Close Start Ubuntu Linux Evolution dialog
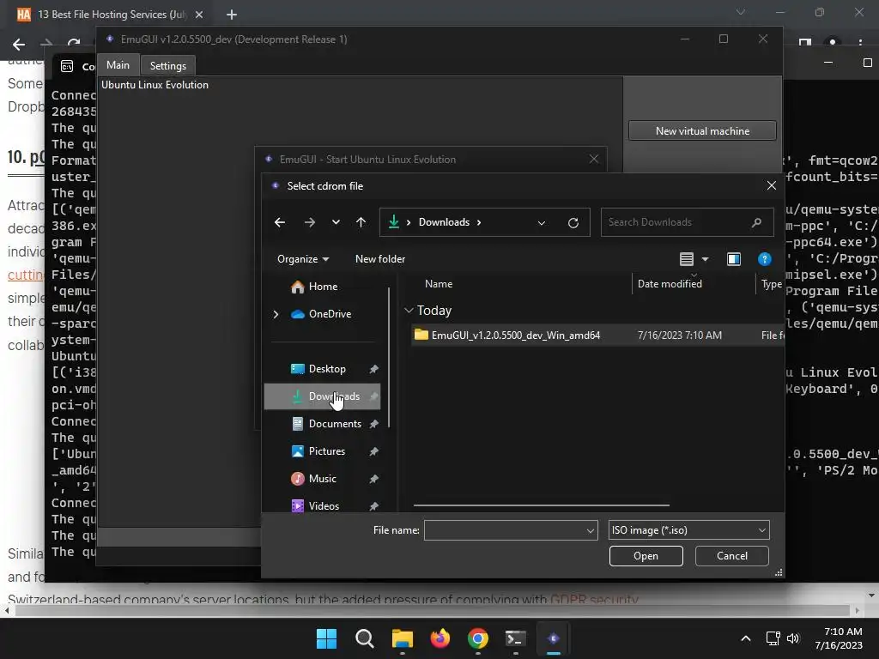 point(594,159)
